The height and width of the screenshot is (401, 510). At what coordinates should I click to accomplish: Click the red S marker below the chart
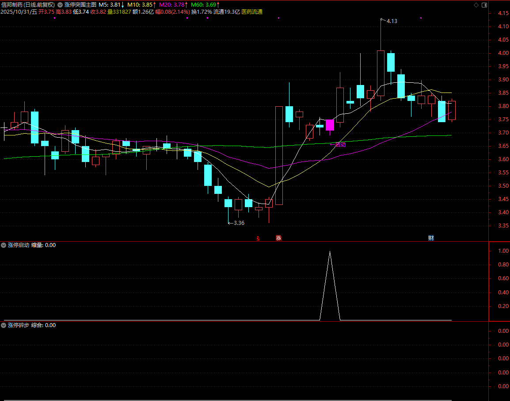[x=258, y=239]
